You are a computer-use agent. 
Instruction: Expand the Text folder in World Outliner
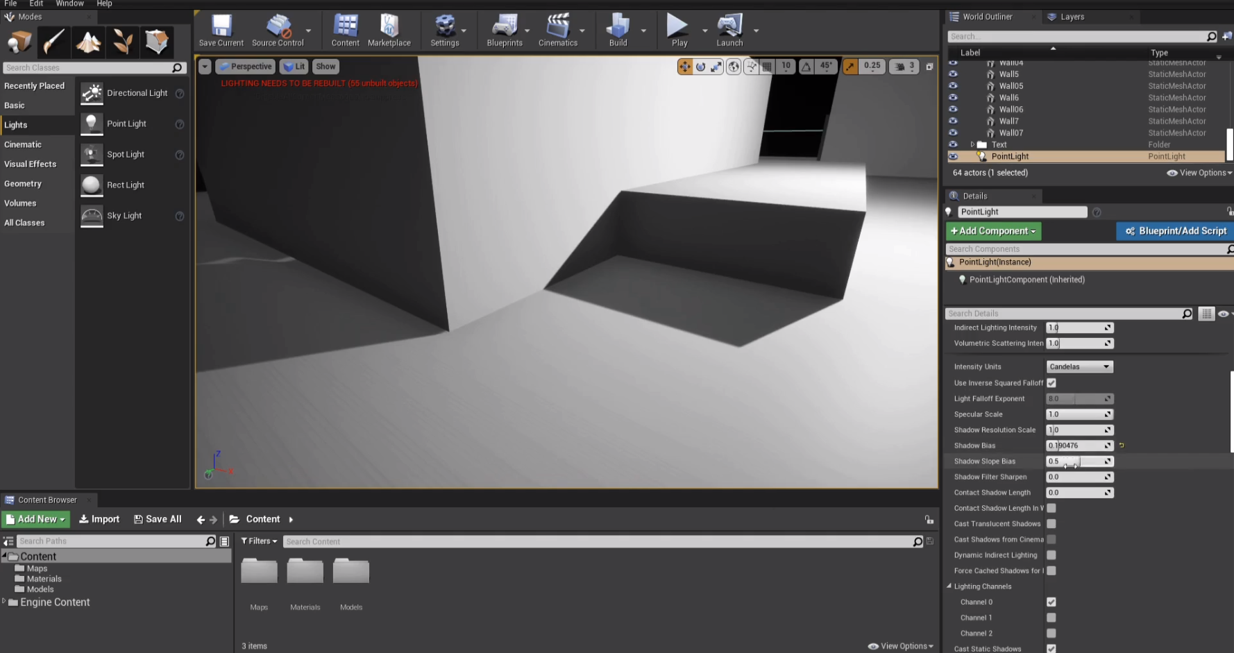tap(972, 145)
